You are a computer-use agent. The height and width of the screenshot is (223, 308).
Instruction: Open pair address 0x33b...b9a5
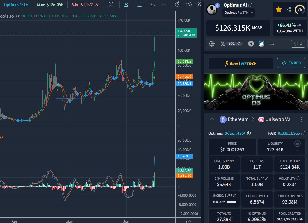point(289,133)
